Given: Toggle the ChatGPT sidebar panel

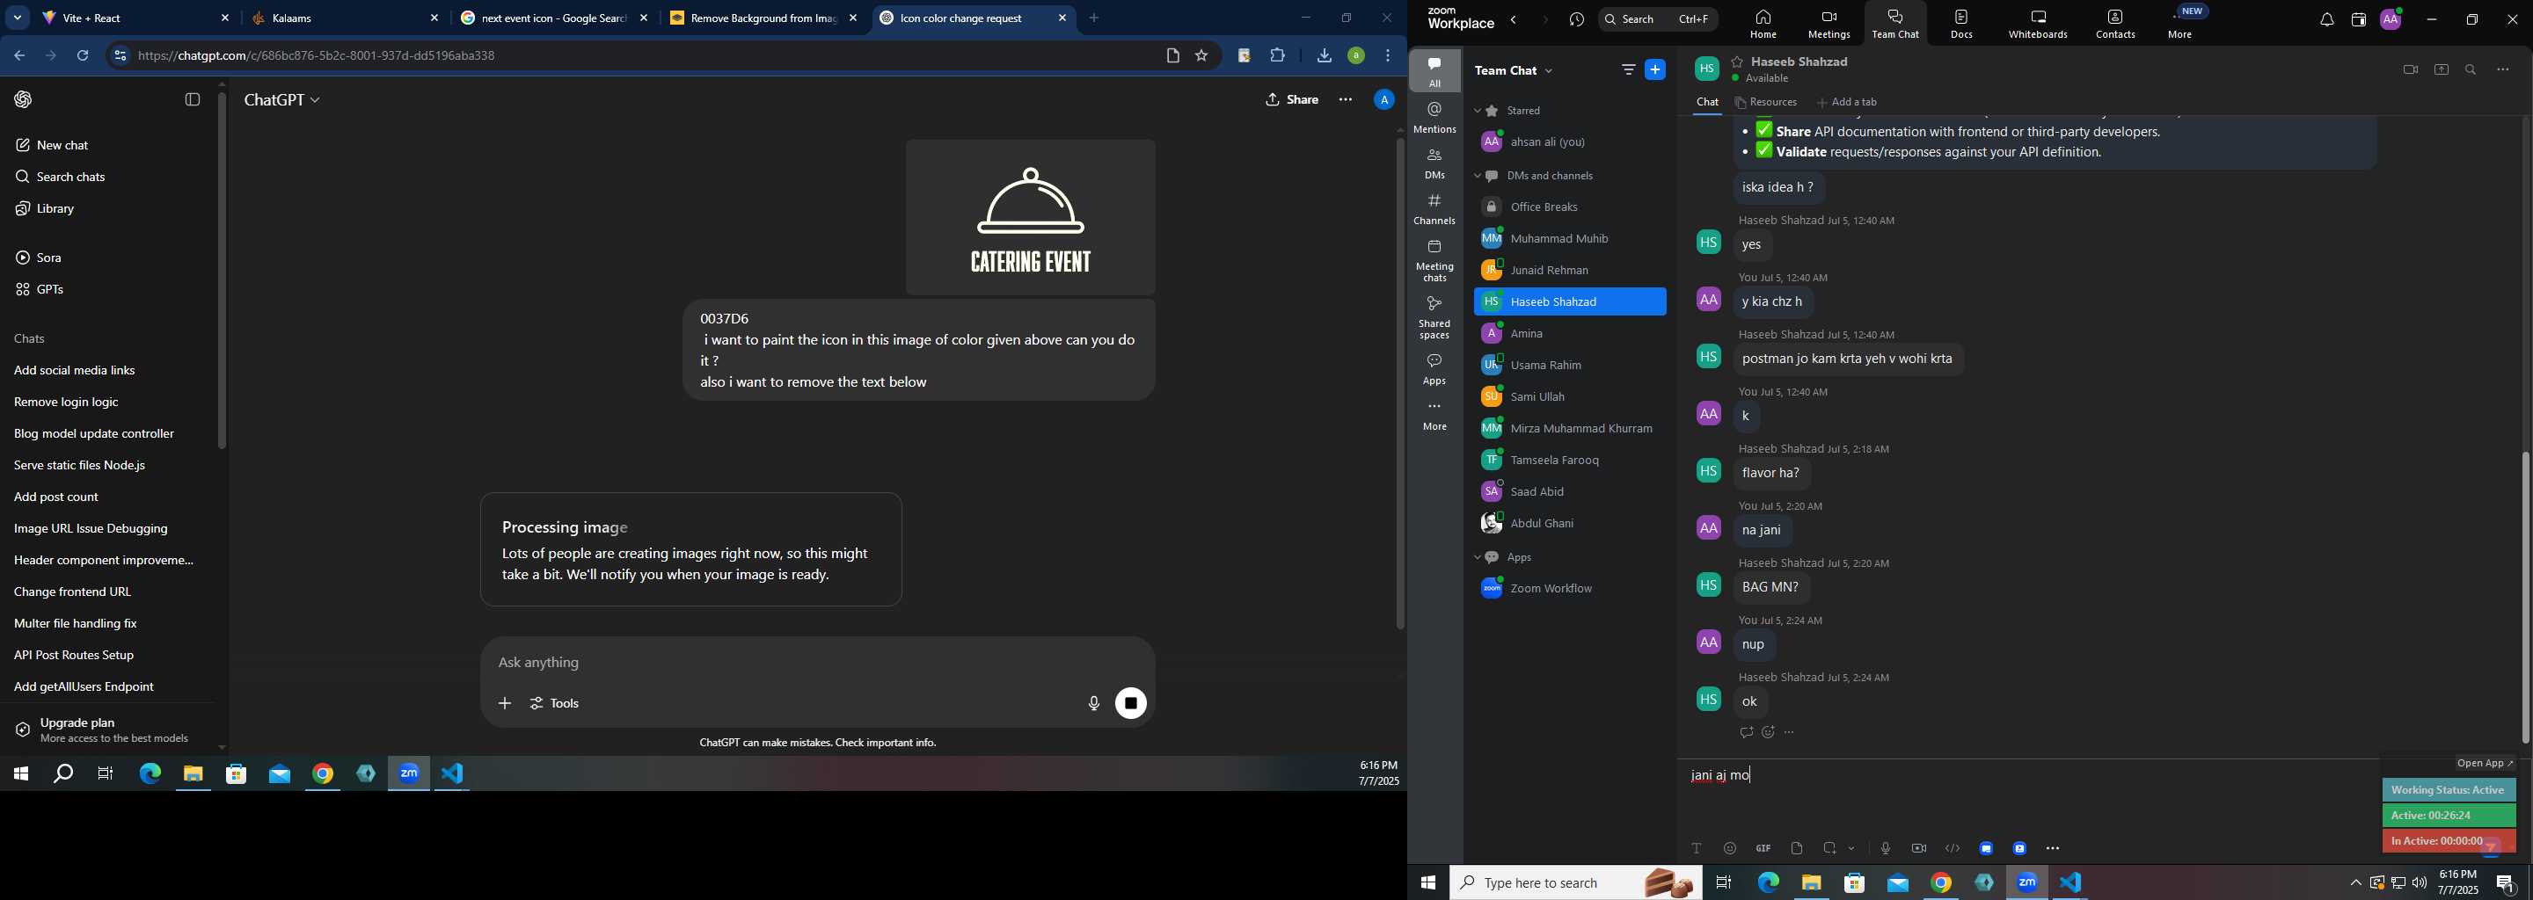Looking at the screenshot, I should pyautogui.click(x=193, y=99).
